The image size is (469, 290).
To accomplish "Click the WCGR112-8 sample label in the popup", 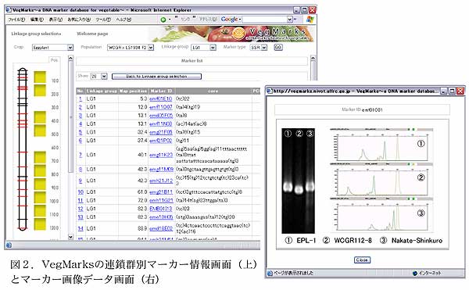I will (353, 241).
